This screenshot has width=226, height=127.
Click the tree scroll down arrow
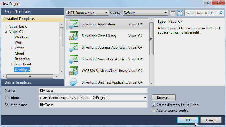pos(62,71)
